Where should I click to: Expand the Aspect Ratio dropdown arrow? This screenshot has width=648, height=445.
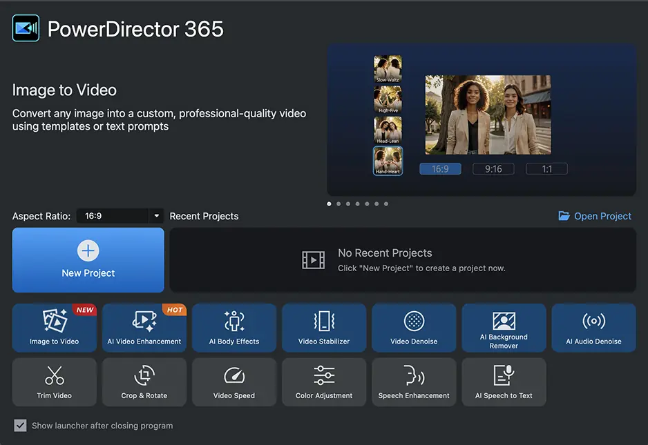coord(157,215)
